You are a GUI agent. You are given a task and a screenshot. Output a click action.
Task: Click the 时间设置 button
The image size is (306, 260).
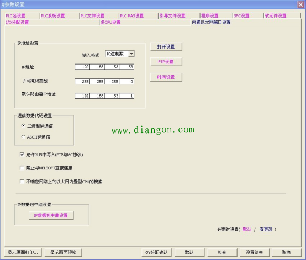pyautogui.click(x=166, y=77)
